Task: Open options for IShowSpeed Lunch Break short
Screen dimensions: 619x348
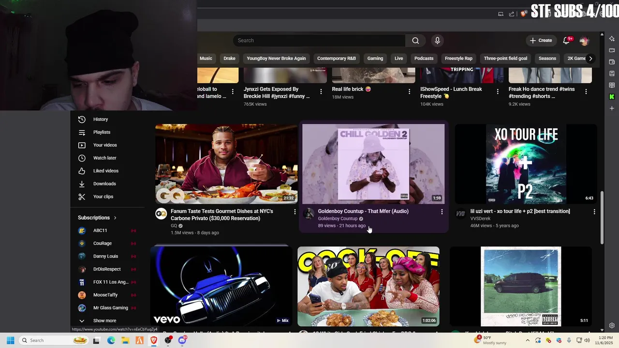Action: (x=498, y=91)
